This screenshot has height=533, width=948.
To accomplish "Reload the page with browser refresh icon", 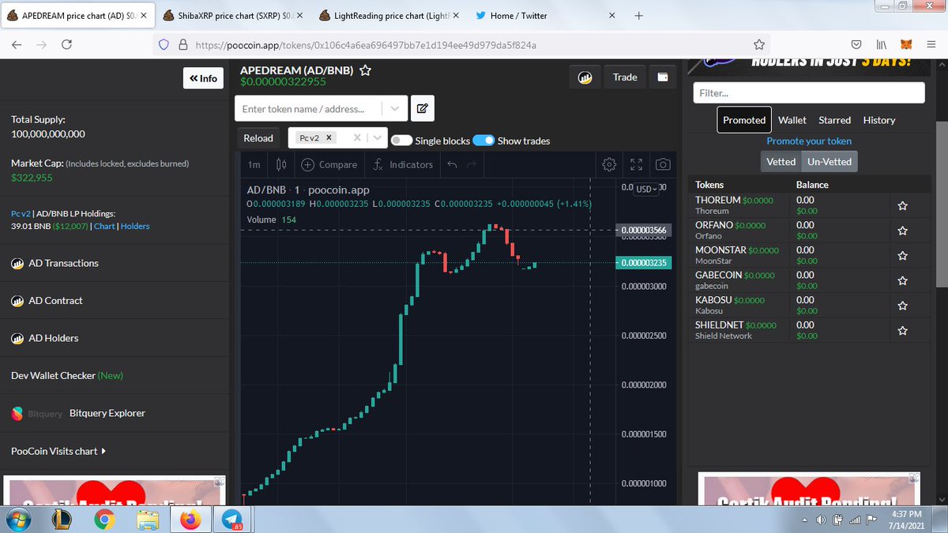I will point(66,45).
